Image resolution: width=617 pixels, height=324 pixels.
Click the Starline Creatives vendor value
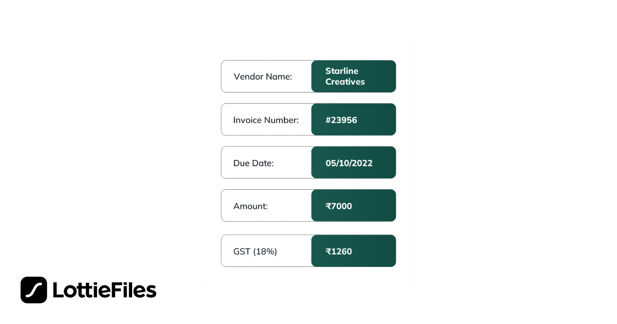[x=345, y=76]
